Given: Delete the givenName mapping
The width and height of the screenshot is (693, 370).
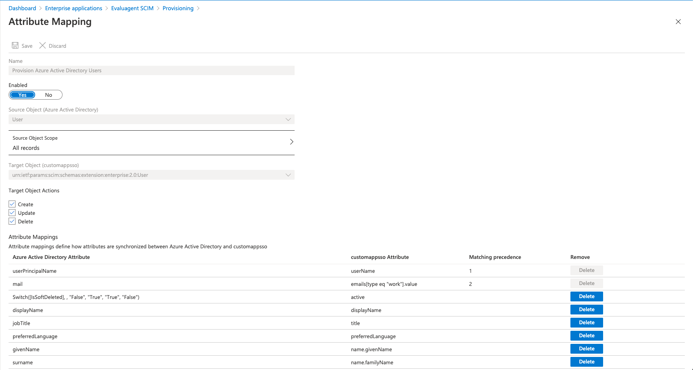Looking at the screenshot, I should click(x=587, y=349).
